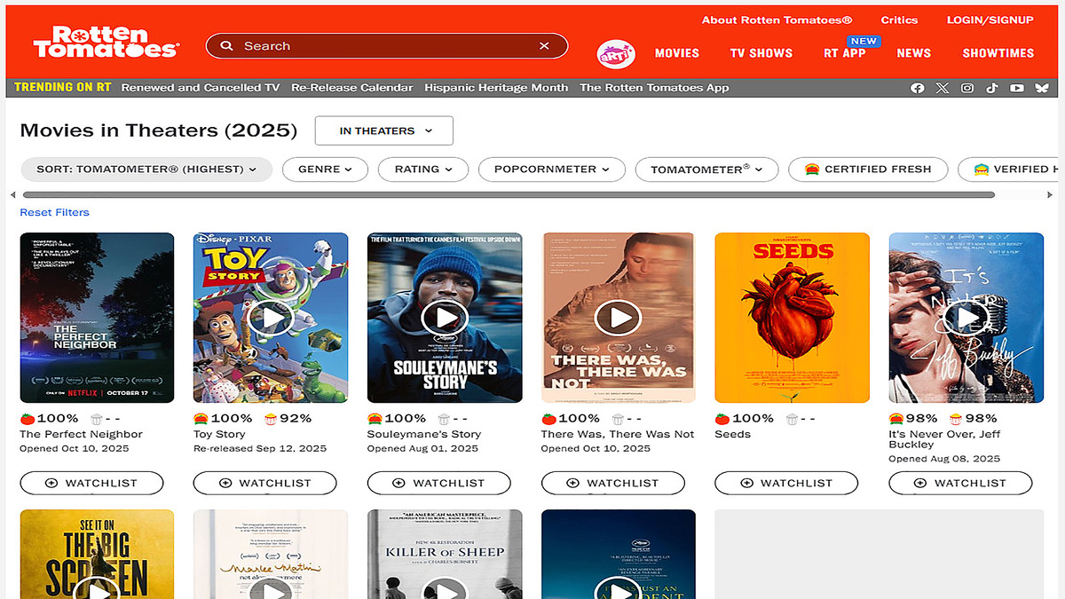This screenshot has height=599, width=1065.
Task: Add The Perfect Neighbor to watchlist
Action: click(x=91, y=483)
